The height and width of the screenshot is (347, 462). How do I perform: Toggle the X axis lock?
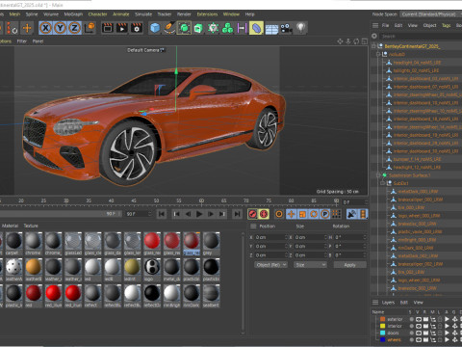[x=45, y=28]
